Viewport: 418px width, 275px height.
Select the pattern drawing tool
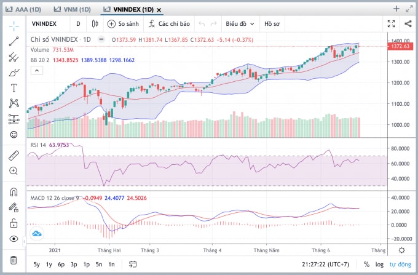[x=14, y=103]
